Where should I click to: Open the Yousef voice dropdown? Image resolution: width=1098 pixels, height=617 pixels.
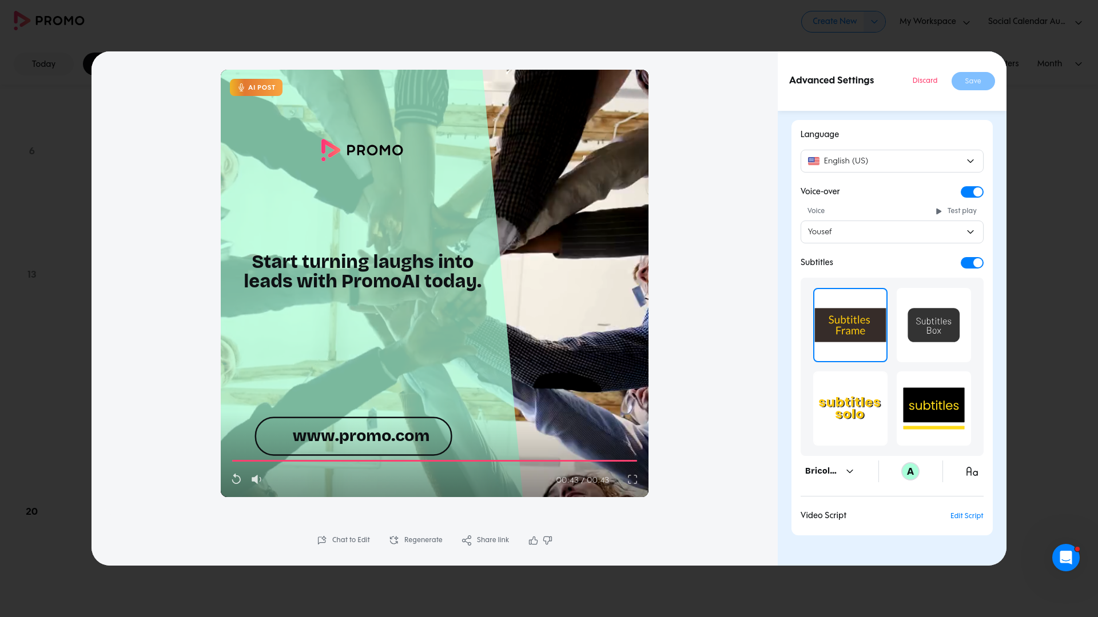pos(892,232)
